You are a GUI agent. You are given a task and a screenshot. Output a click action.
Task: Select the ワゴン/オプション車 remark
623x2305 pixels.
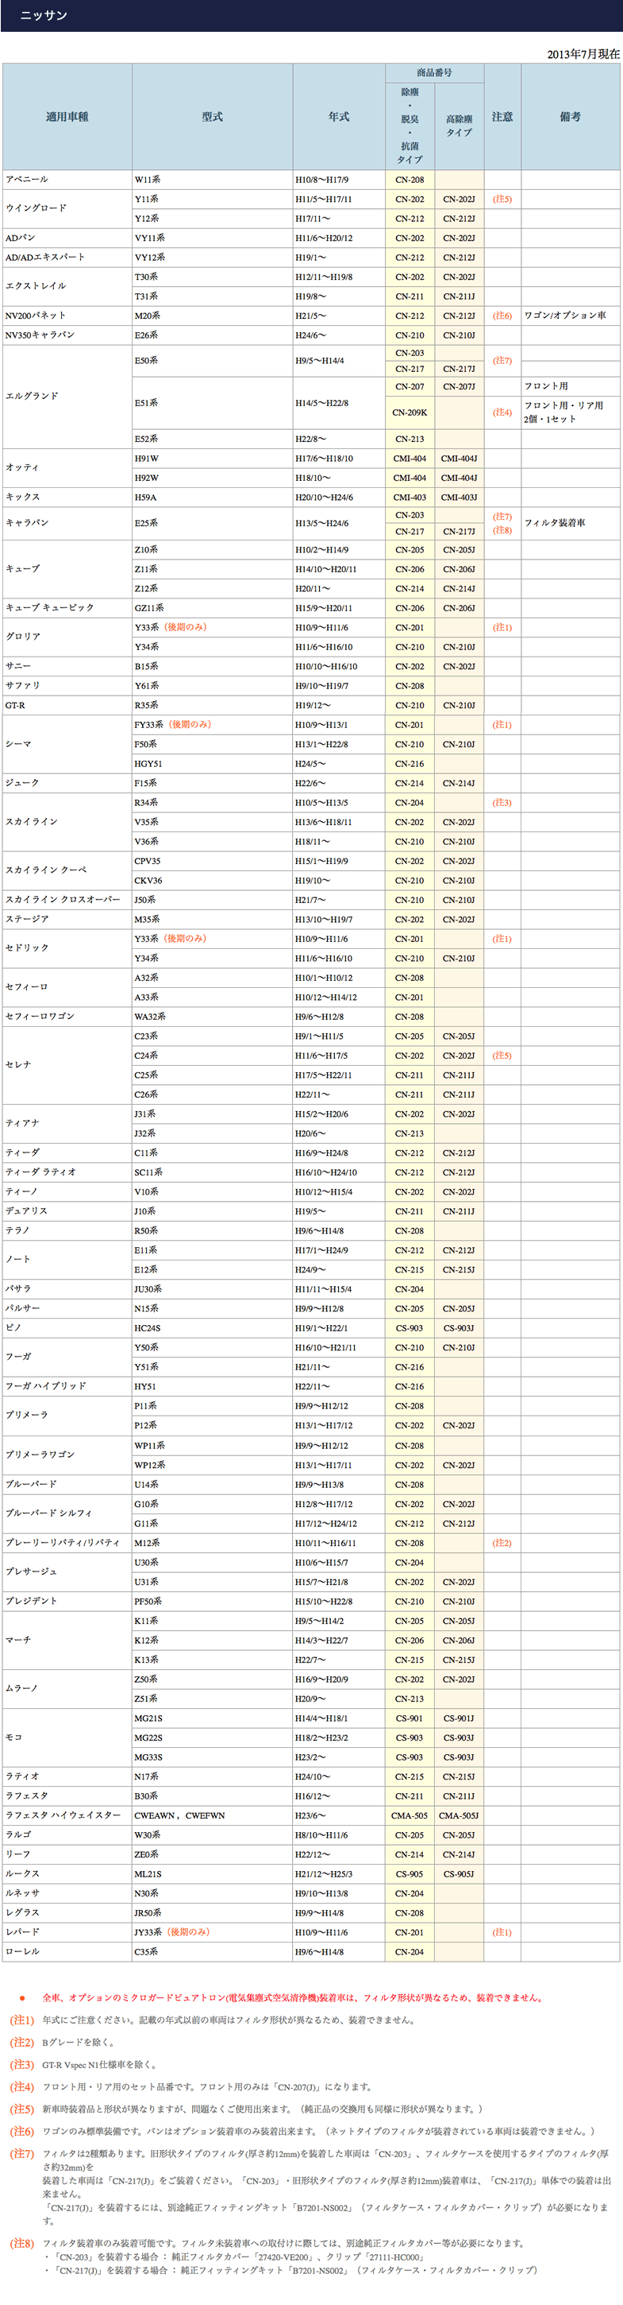565,316
